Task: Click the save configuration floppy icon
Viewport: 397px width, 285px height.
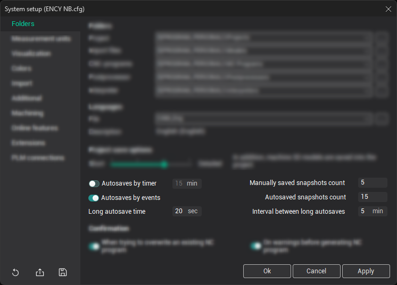Action: click(x=63, y=272)
